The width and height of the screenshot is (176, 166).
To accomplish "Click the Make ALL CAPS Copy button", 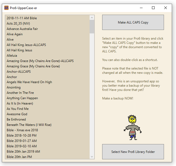I will (133, 22).
